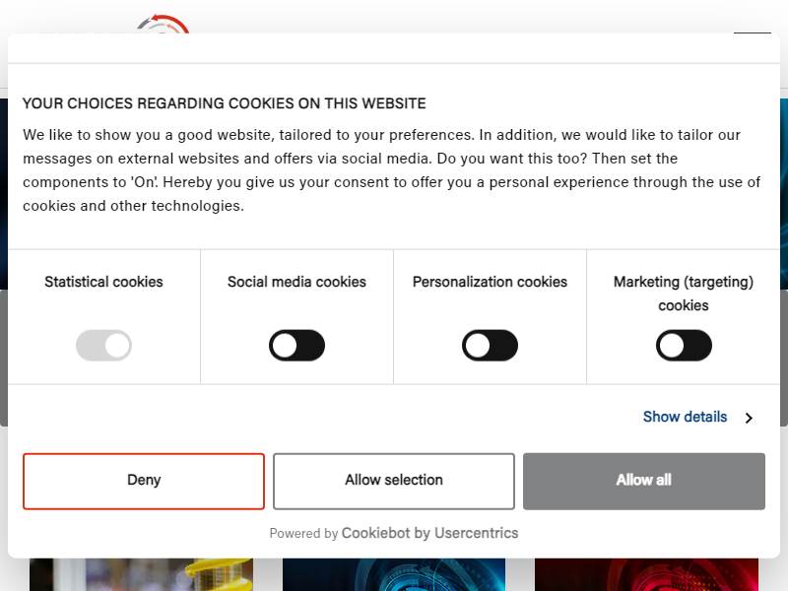Image resolution: width=788 pixels, height=591 pixels.
Task: Open the red digital circle thumbnail
Action: (x=646, y=574)
